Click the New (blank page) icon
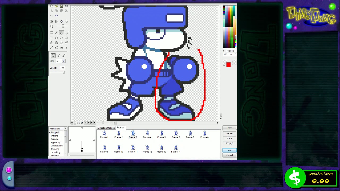 coord(52,6)
